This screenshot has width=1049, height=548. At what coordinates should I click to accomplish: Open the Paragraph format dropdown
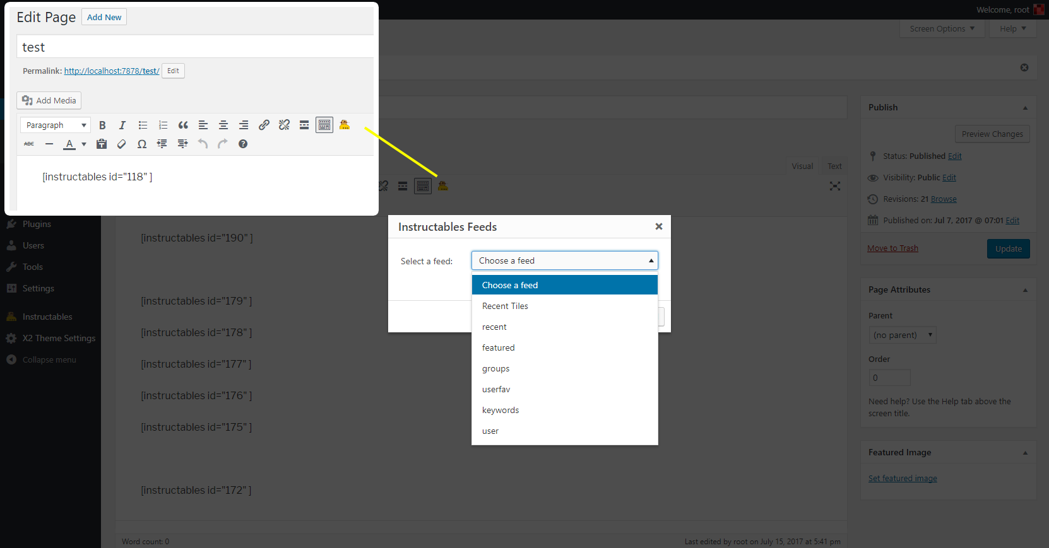[x=56, y=125]
